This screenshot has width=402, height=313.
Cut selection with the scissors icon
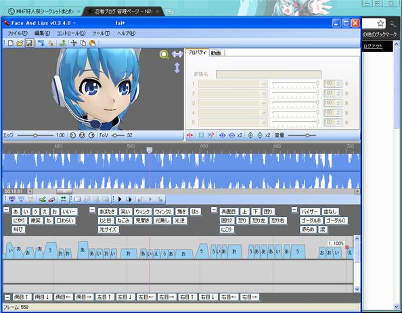74,43
